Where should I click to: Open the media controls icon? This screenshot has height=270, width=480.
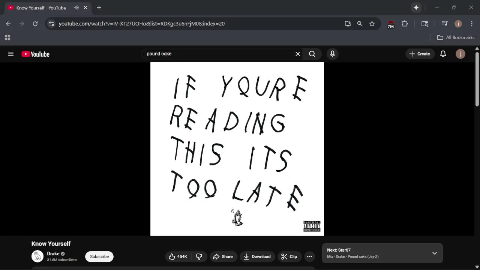(445, 24)
